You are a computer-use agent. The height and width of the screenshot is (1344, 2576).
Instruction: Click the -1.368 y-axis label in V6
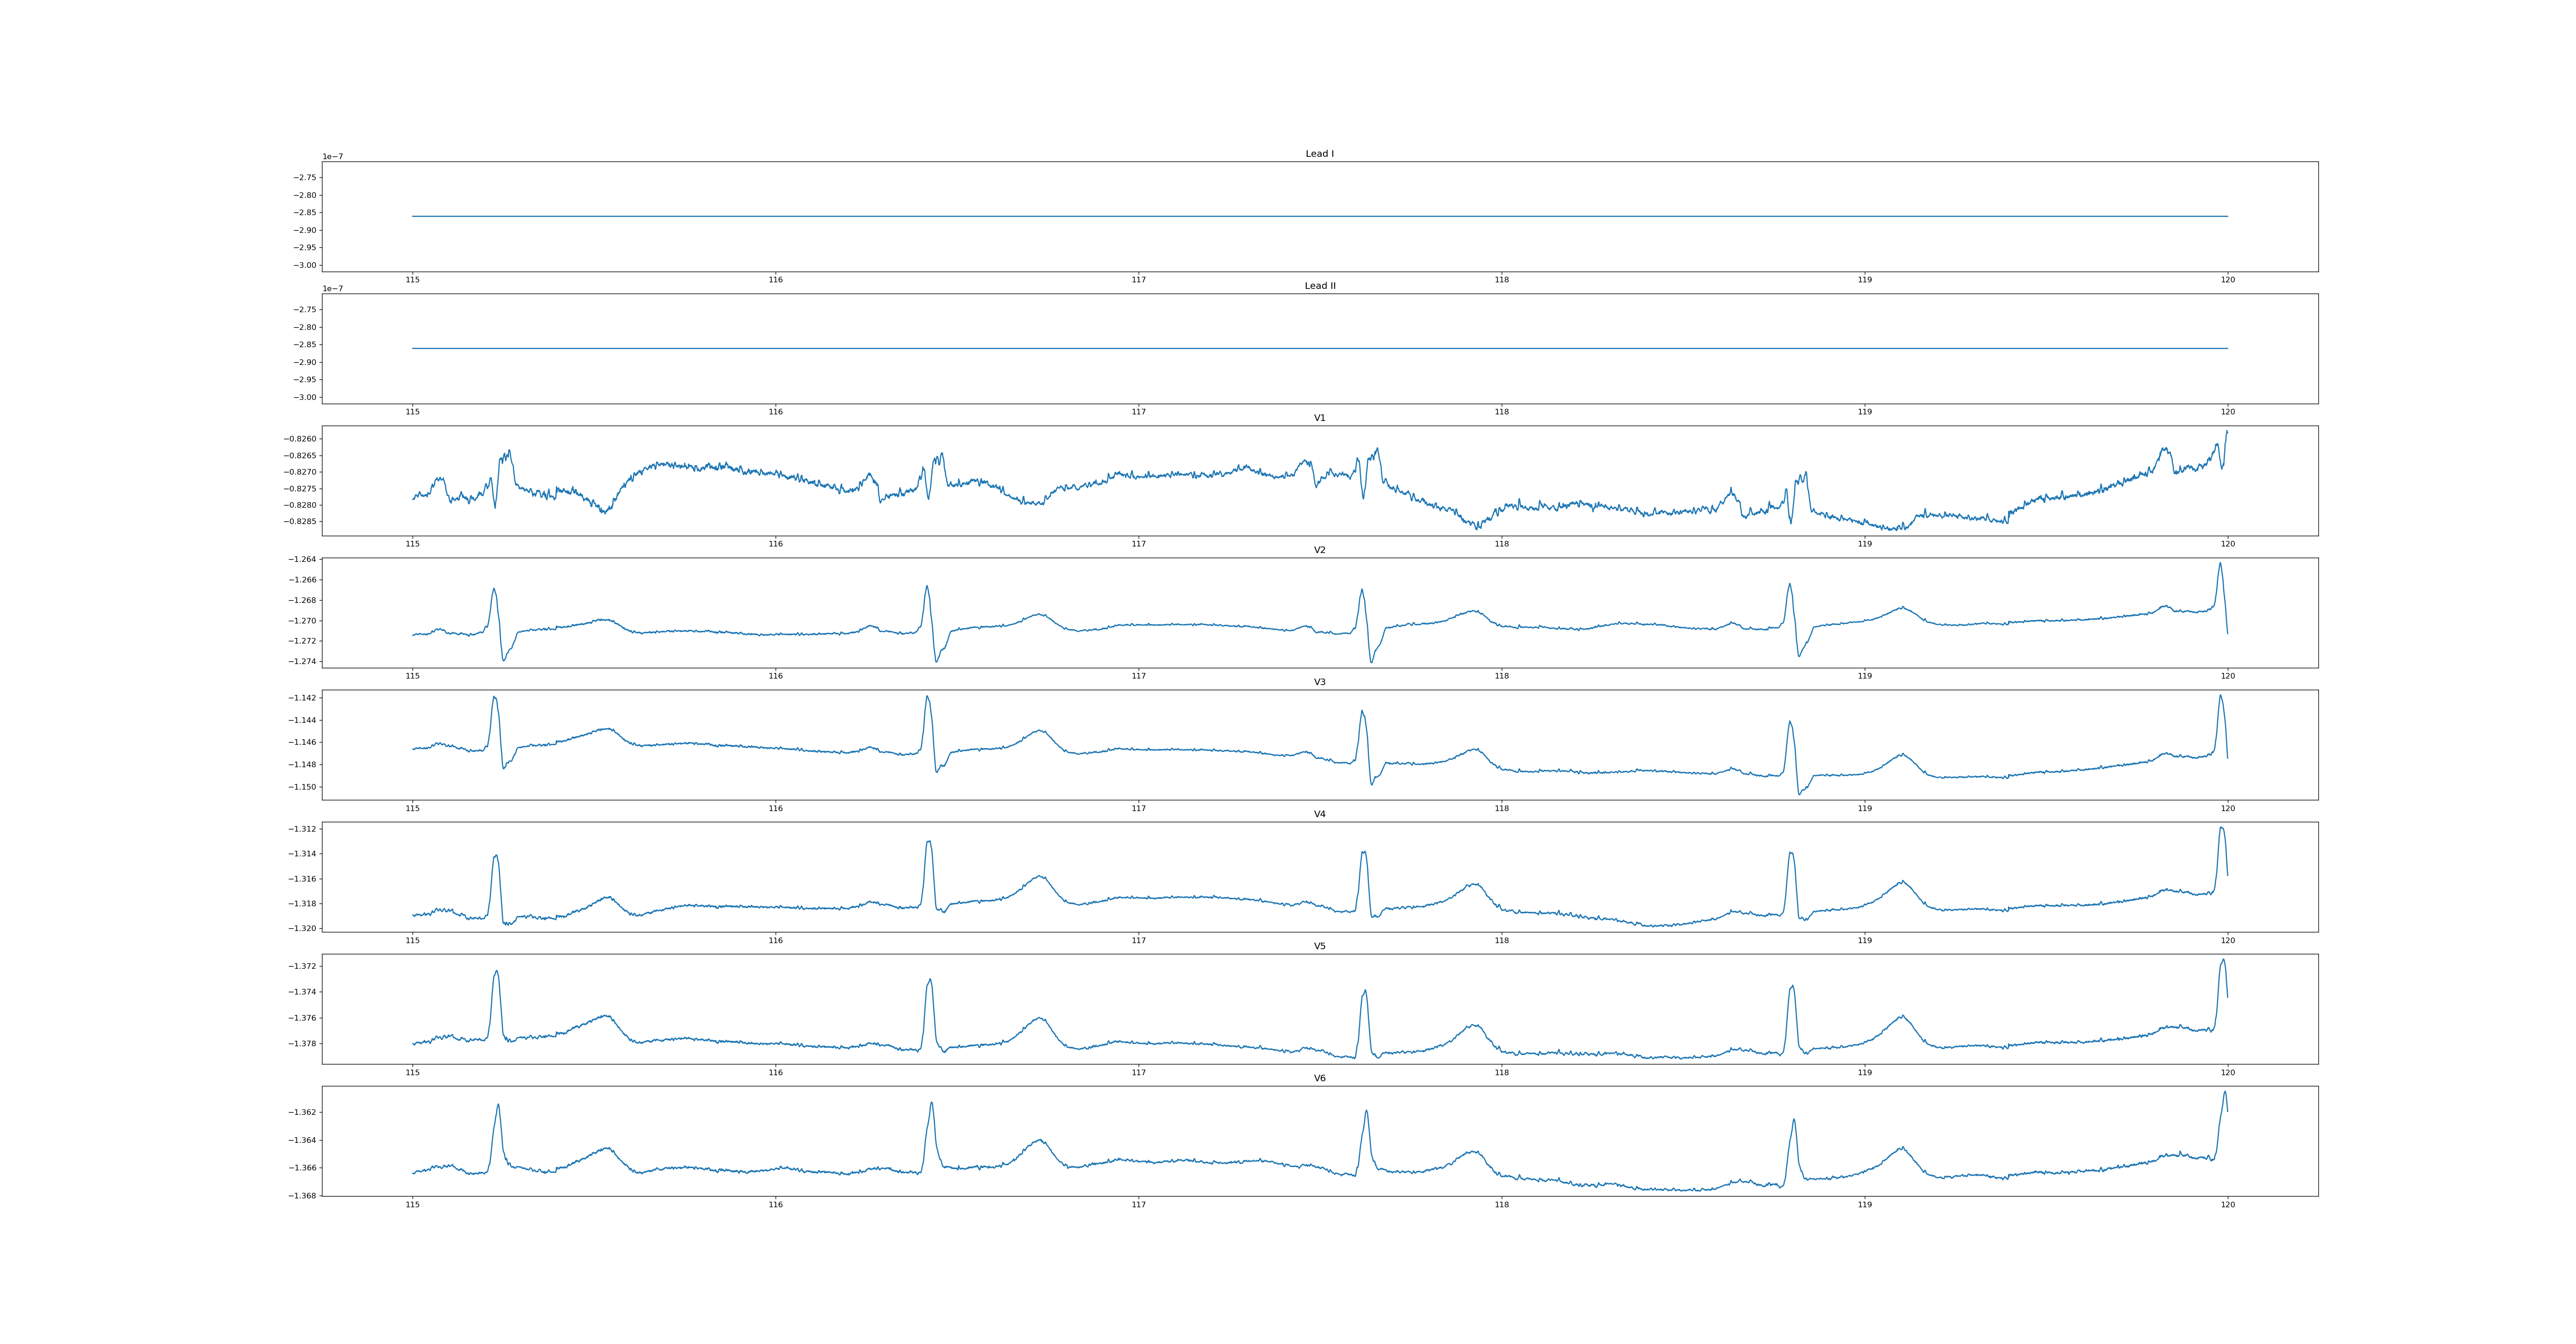point(303,1195)
